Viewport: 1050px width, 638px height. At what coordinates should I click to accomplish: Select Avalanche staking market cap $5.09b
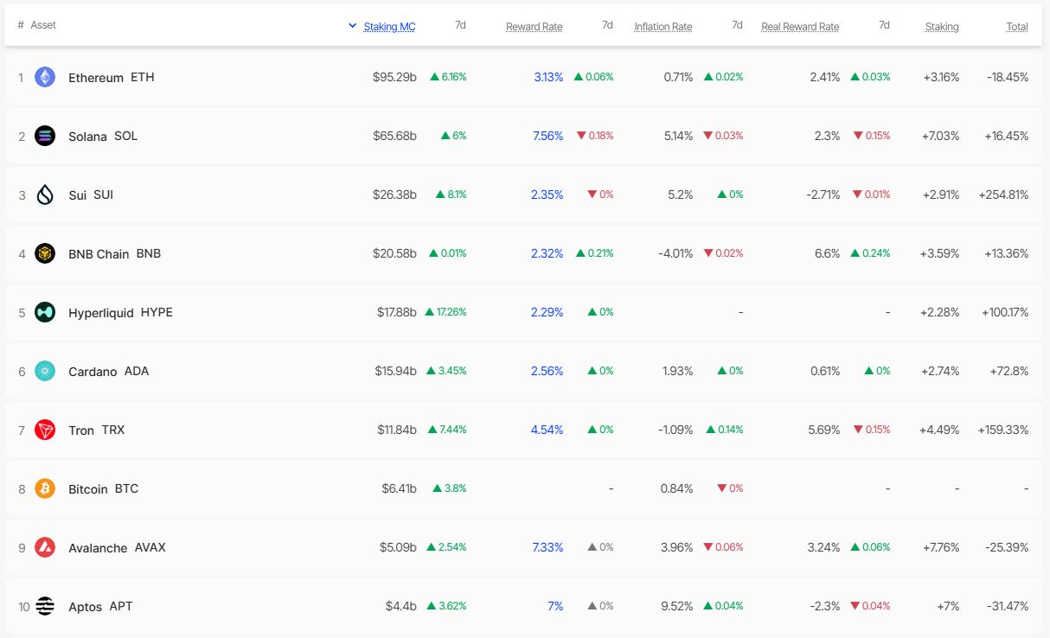point(399,547)
